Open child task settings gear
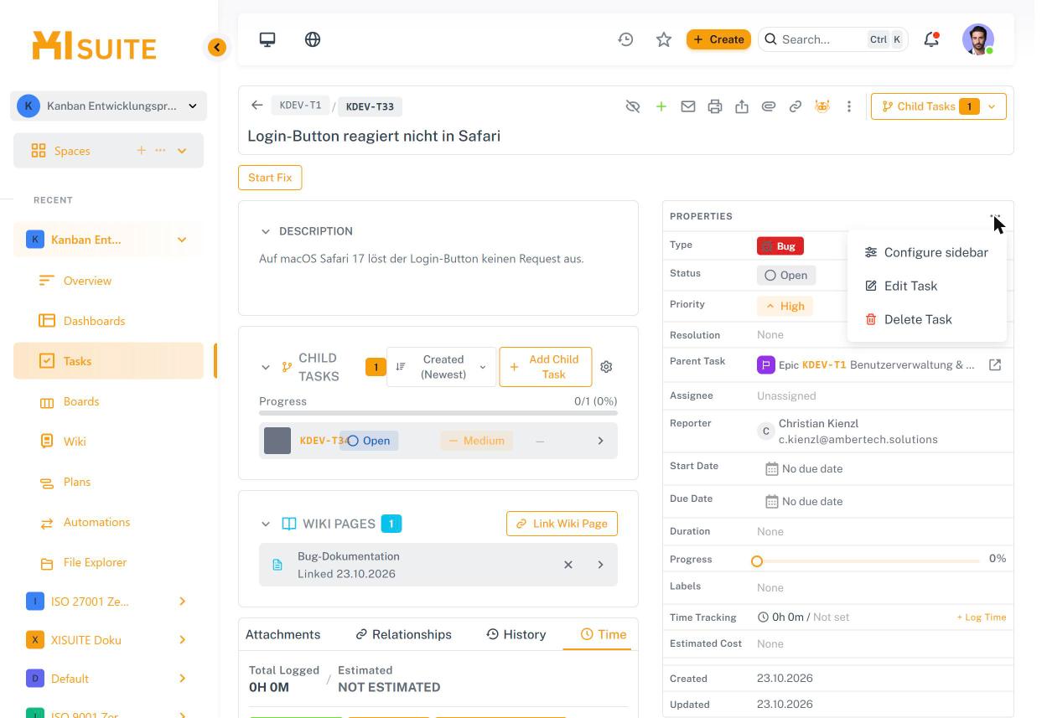 [x=607, y=367]
